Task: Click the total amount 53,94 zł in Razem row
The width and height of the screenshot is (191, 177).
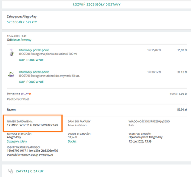Action: click(182, 110)
